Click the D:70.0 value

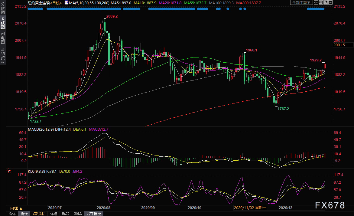pos(65,172)
